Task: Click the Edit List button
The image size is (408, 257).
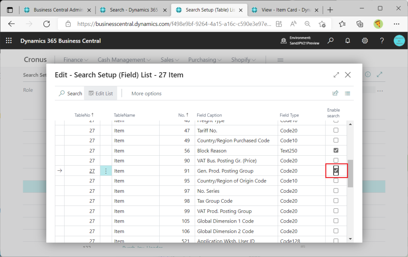Action: [x=101, y=93]
